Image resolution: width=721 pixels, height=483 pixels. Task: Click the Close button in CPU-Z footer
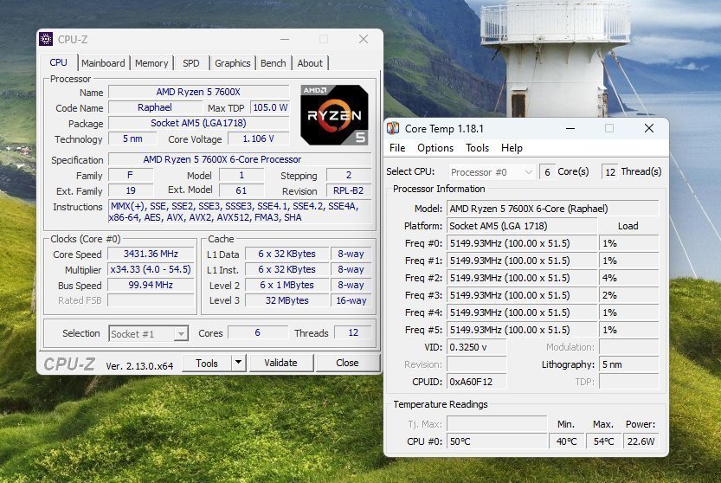coord(347,363)
